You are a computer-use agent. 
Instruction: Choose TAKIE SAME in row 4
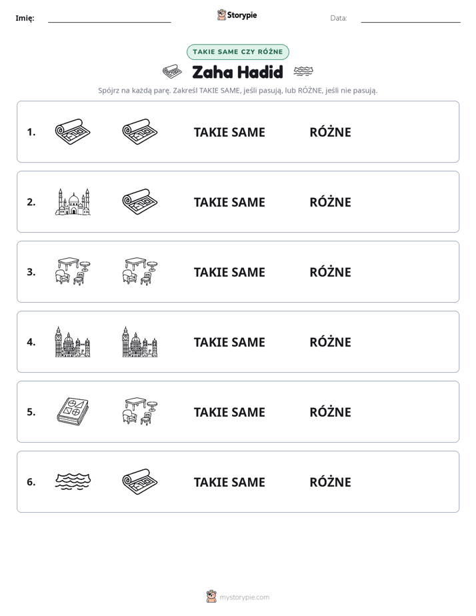229,342
